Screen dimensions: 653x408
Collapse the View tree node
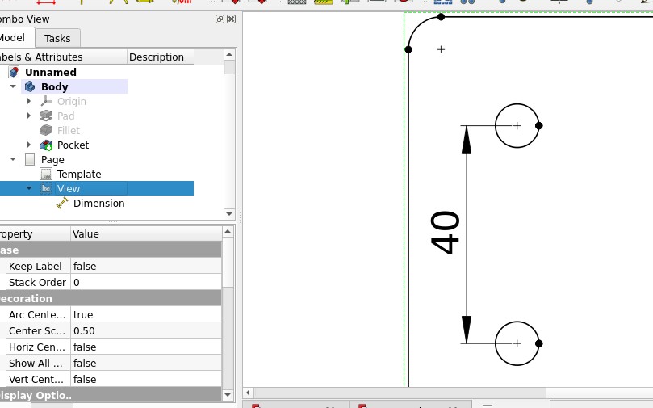coord(29,189)
